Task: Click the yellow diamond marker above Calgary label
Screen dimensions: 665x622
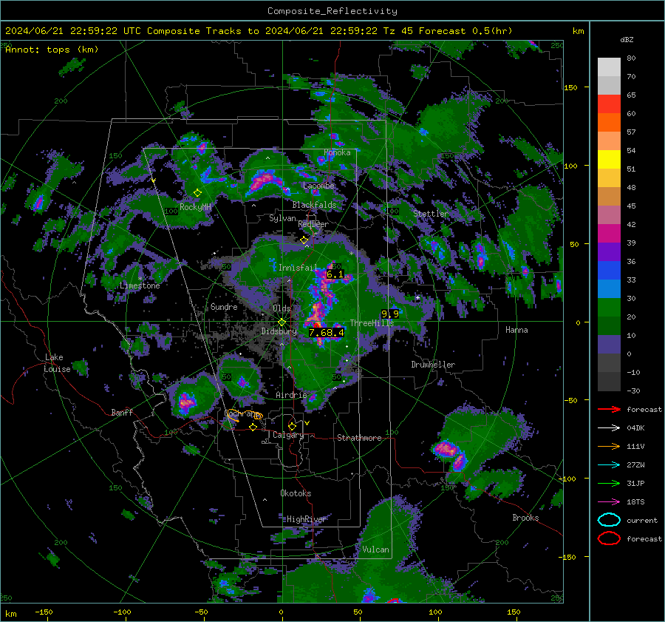Action: coord(292,426)
